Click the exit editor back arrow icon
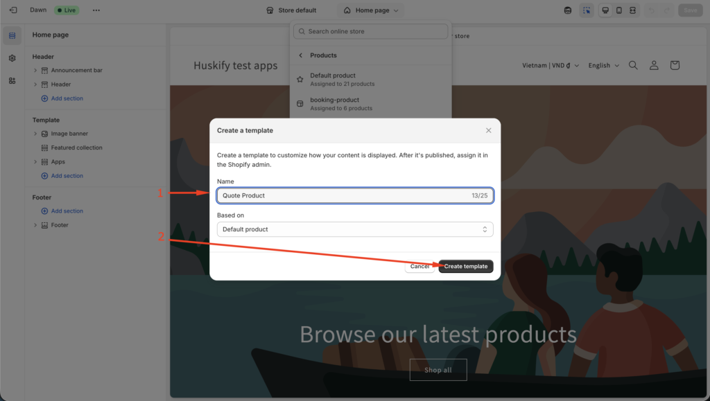This screenshot has width=710, height=401. [13, 10]
